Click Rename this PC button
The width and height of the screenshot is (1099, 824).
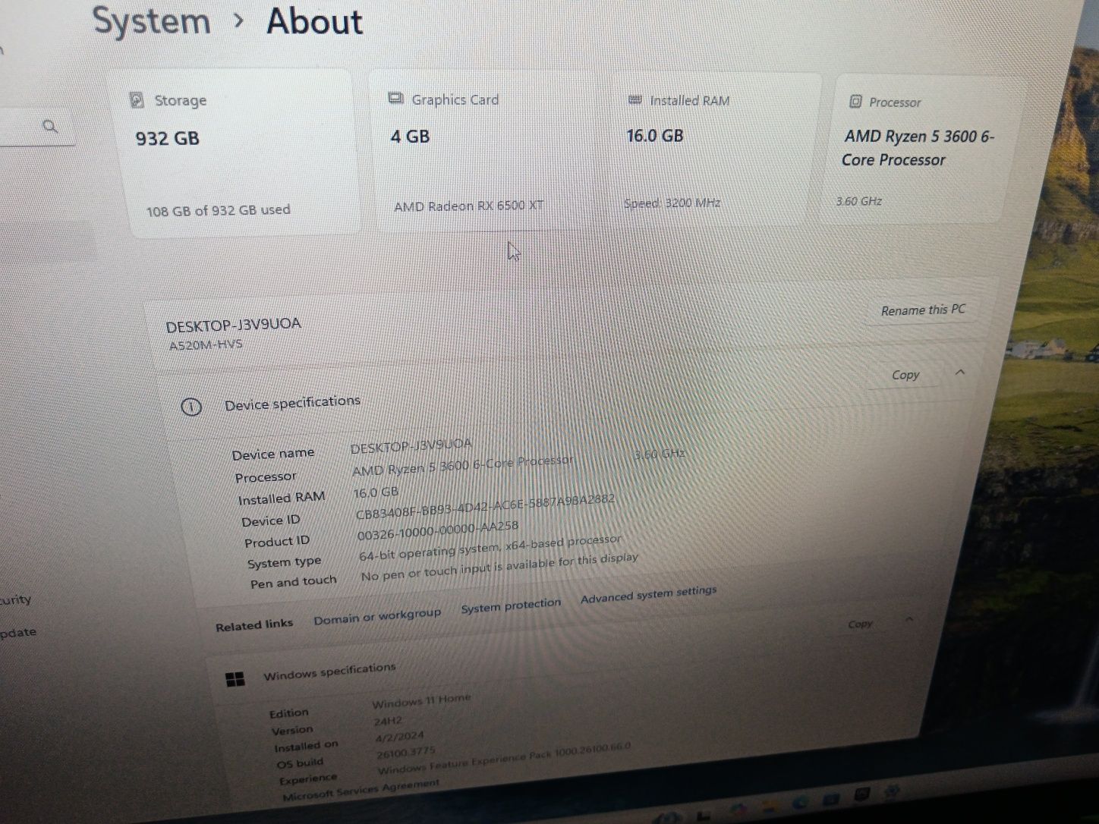[923, 310]
